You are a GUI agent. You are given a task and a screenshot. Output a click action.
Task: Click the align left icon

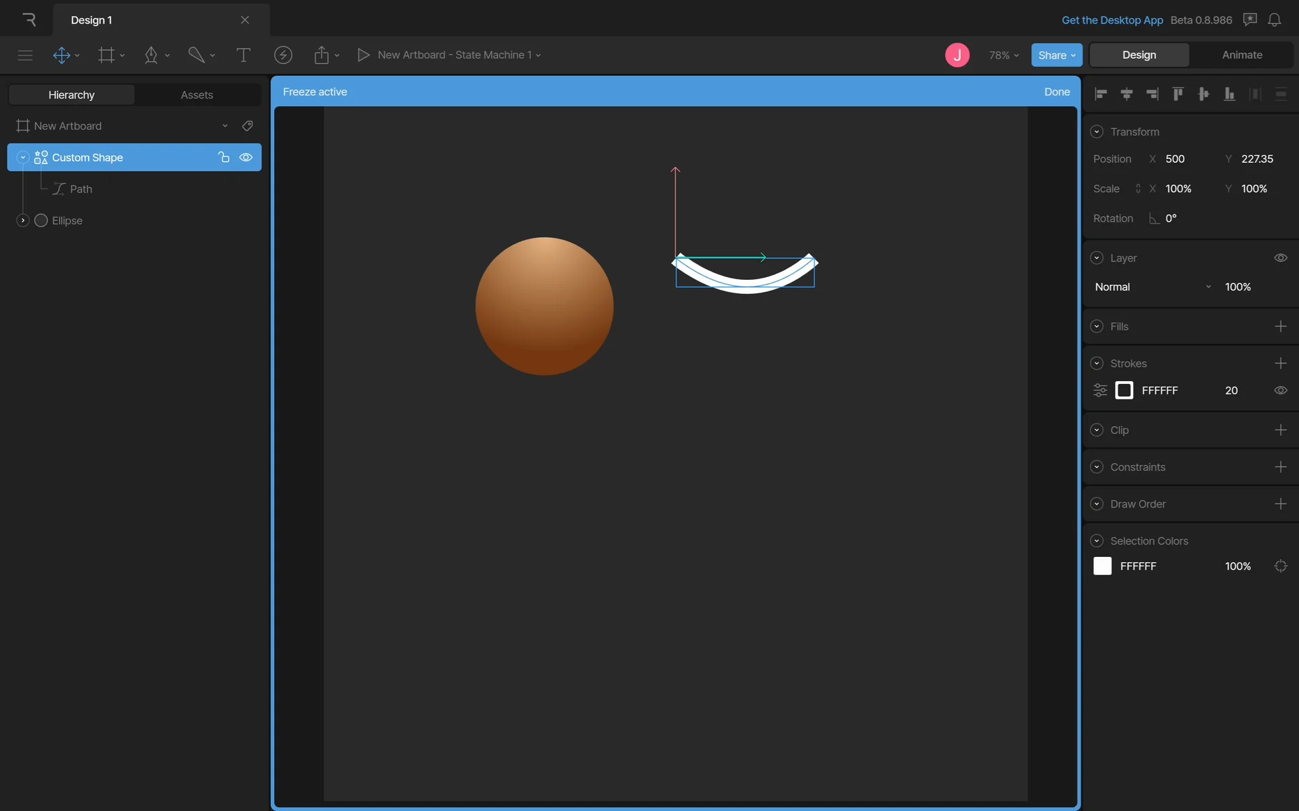[x=1101, y=94]
